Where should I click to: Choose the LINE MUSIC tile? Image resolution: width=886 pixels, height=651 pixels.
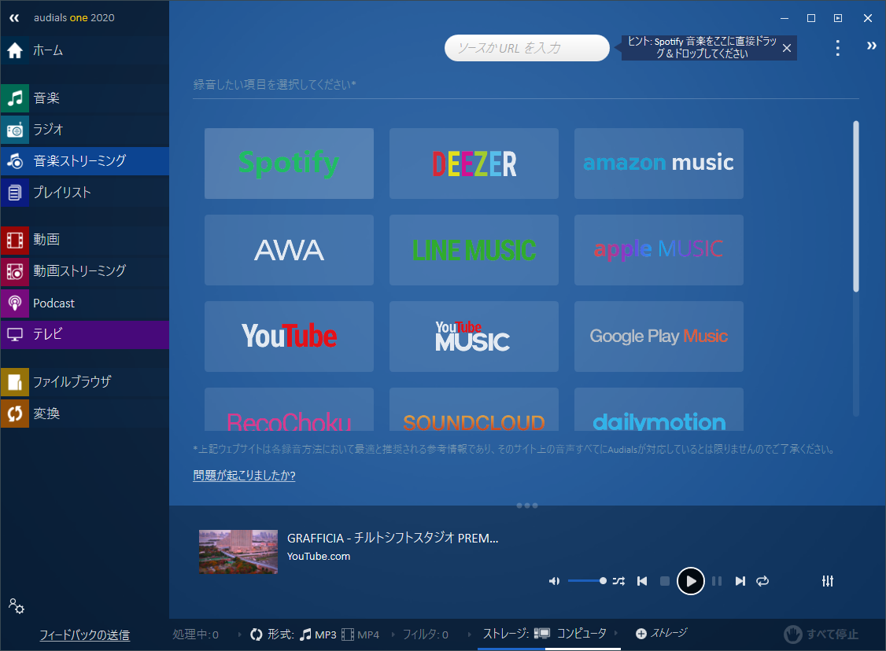click(x=474, y=249)
